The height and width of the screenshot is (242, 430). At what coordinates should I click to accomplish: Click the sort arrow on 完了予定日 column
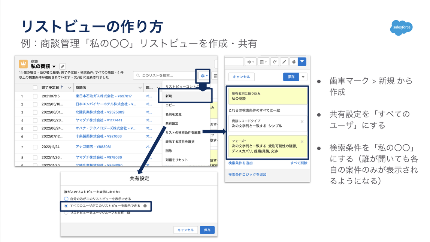pos(62,87)
